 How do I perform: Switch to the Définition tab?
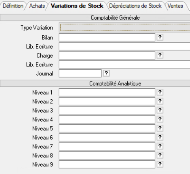13,6
